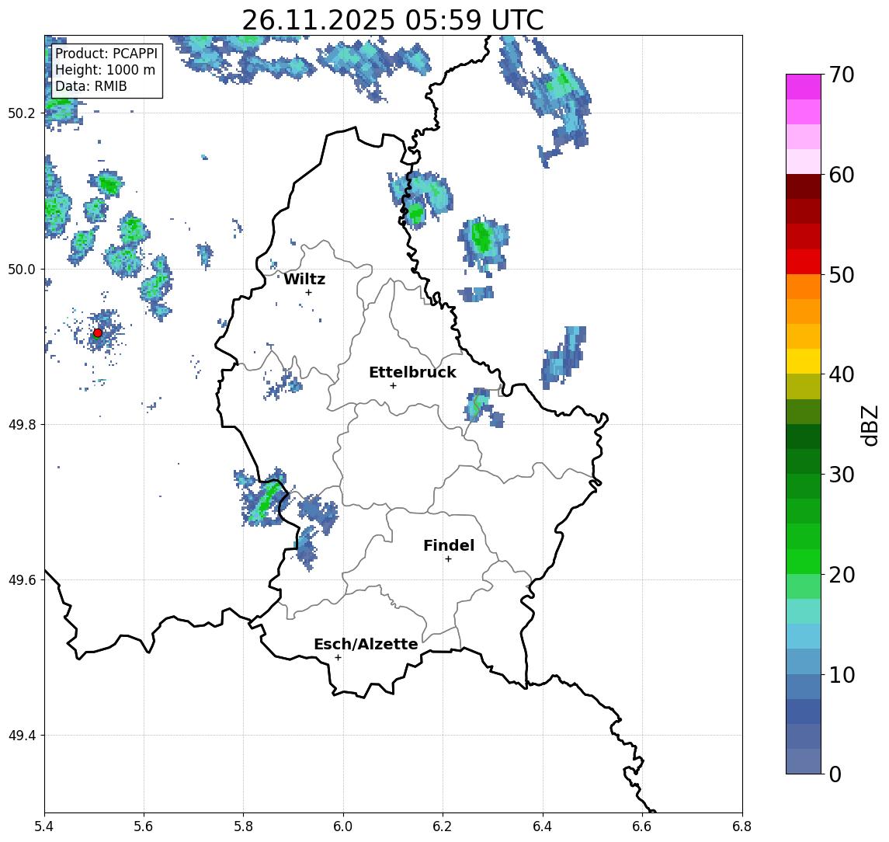Click the latitude label 49.8
889x842 pixels.
coord(22,424)
